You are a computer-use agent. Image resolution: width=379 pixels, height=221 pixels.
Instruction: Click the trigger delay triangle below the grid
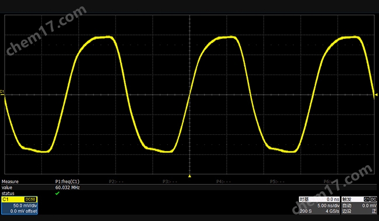189,176
